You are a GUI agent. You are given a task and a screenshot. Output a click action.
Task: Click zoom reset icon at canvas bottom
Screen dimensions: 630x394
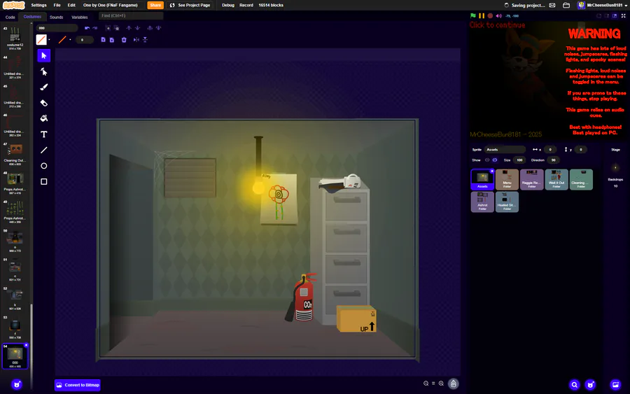click(433, 384)
